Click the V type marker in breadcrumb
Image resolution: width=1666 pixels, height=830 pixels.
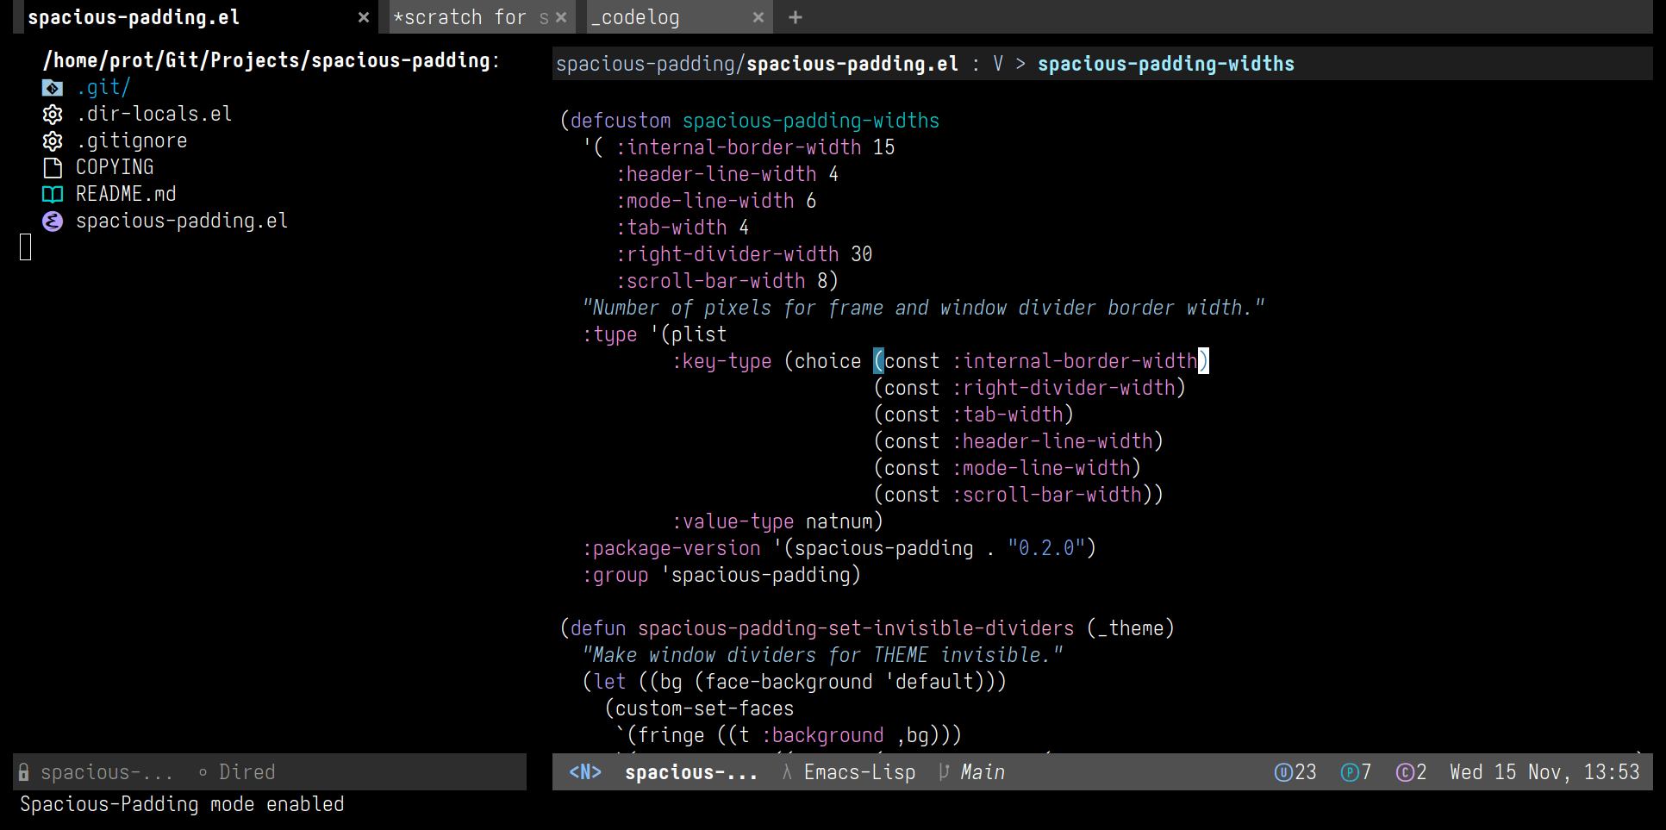[x=998, y=64]
